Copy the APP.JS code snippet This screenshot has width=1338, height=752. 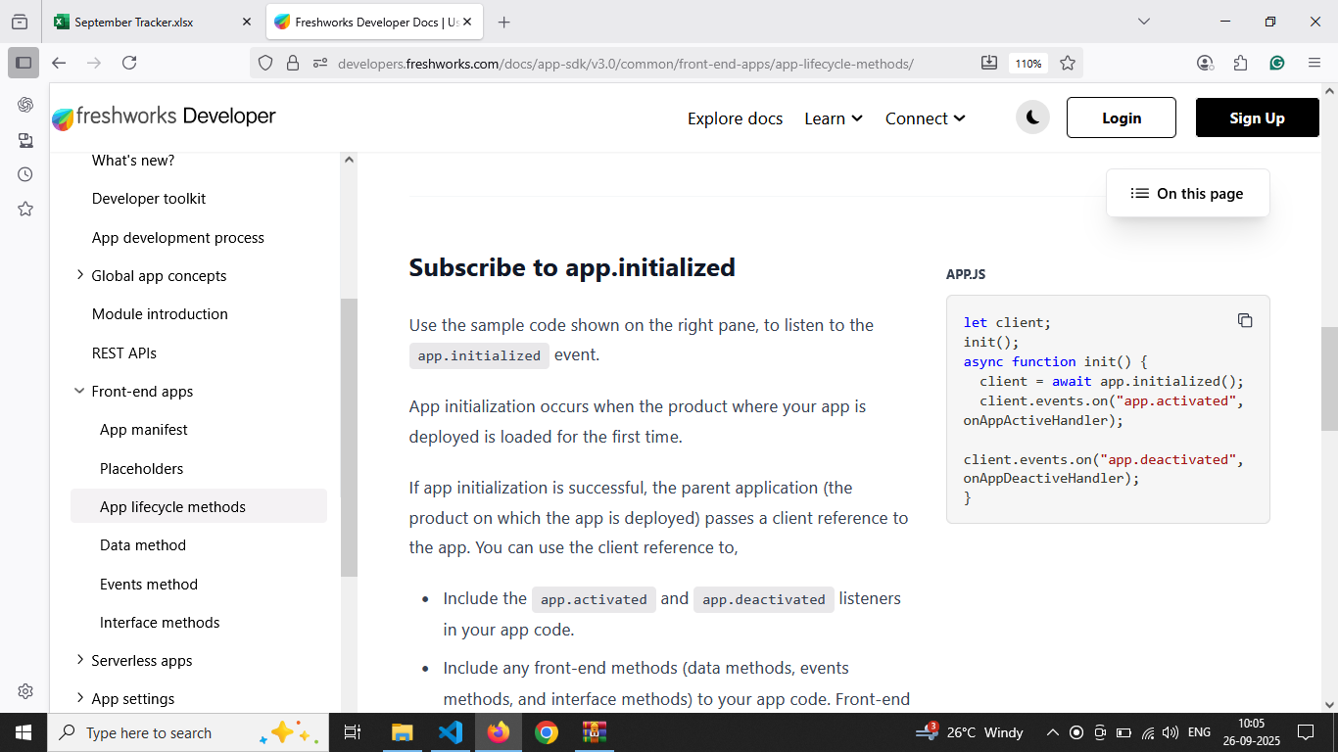click(1245, 321)
